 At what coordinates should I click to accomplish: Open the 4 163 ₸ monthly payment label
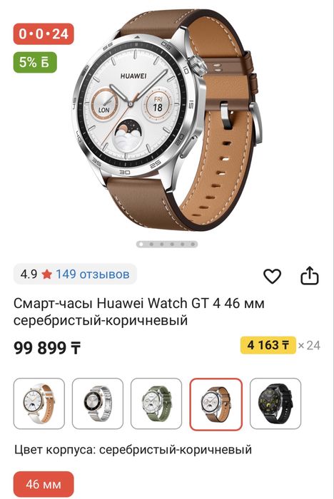tap(268, 345)
